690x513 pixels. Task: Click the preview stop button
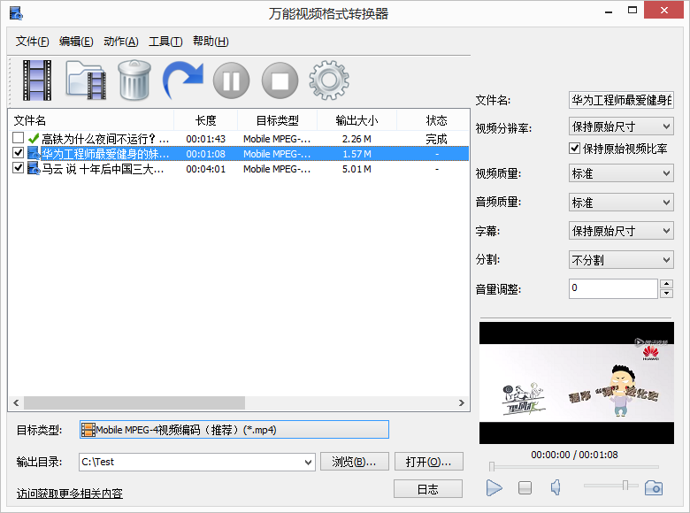point(525,487)
